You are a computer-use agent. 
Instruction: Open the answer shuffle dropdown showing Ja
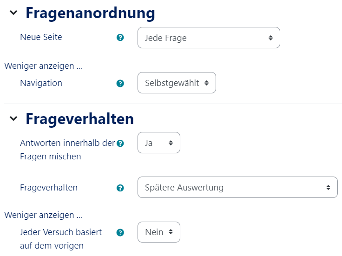[x=158, y=143]
